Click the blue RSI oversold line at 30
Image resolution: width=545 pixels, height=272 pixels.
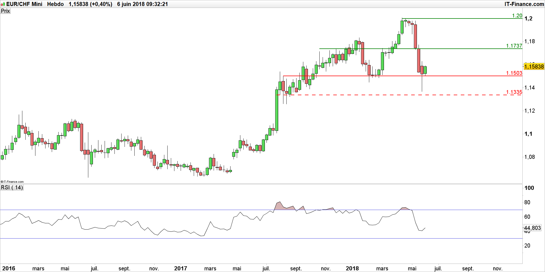tap(261, 239)
